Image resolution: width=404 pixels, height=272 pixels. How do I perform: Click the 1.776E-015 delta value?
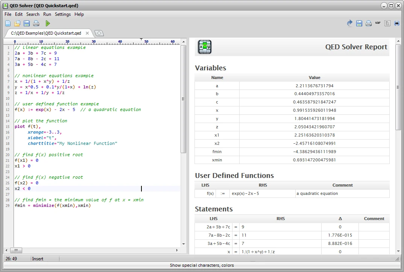[x=340, y=235]
